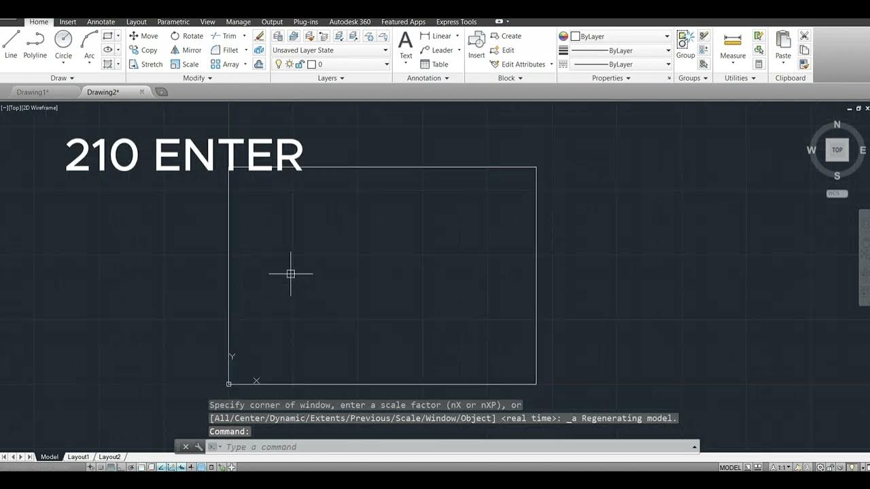This screenshot has height=489, width=870.
Task: Expand the command line history arrow
Action: click(695, 447)
